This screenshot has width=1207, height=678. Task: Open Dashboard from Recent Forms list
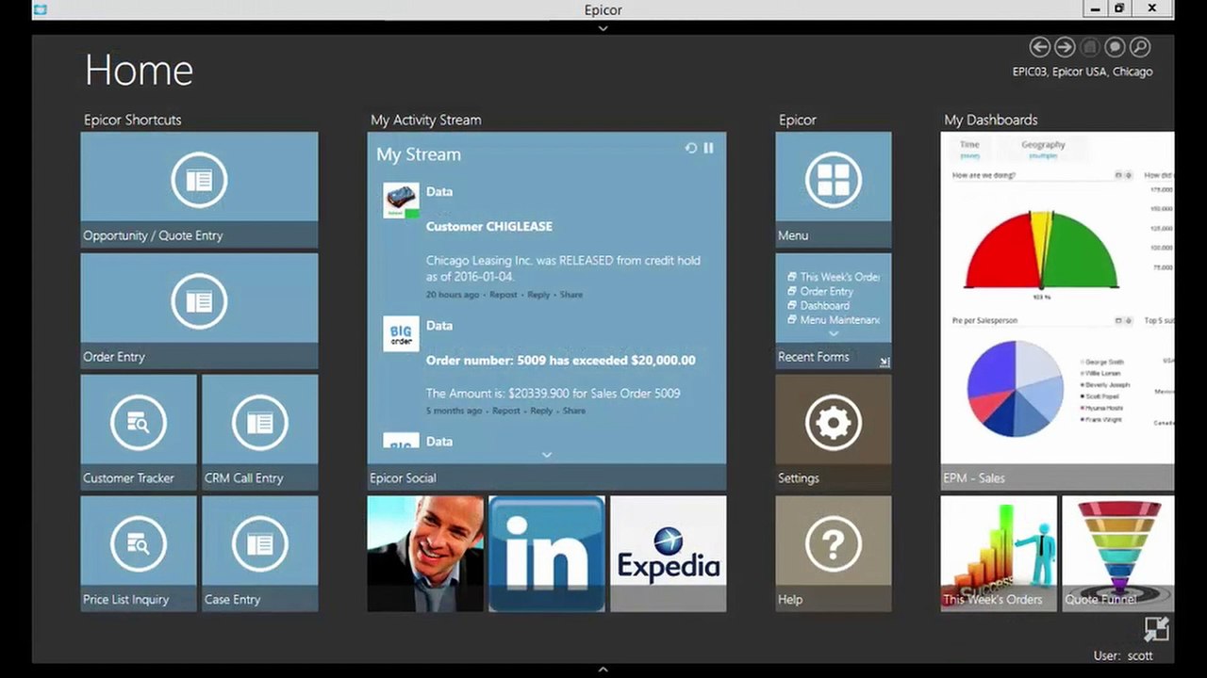[x=818, y=305]
